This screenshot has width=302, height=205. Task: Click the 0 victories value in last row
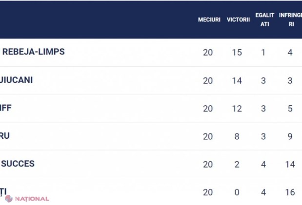click(237, 192)
